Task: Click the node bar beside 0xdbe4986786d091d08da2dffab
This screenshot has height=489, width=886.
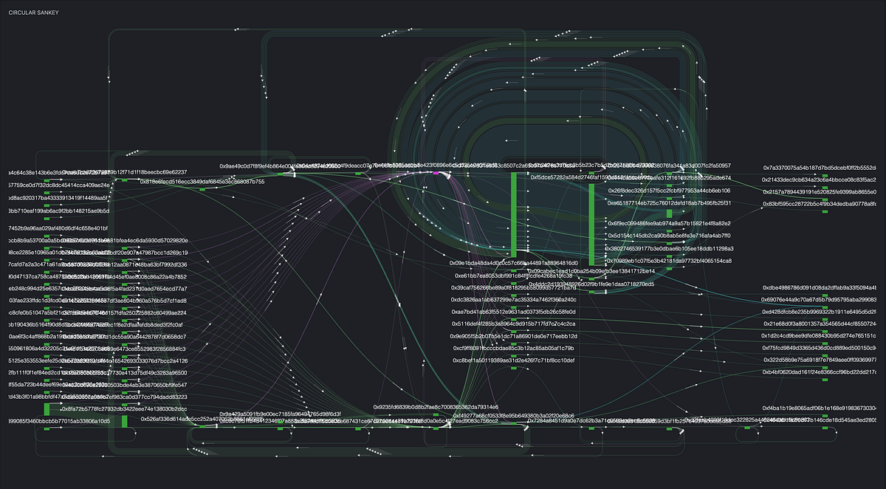Action: (x=825, y=295)
